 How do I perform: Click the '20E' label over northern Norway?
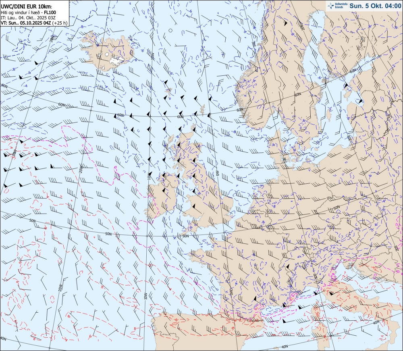(302, 27)
